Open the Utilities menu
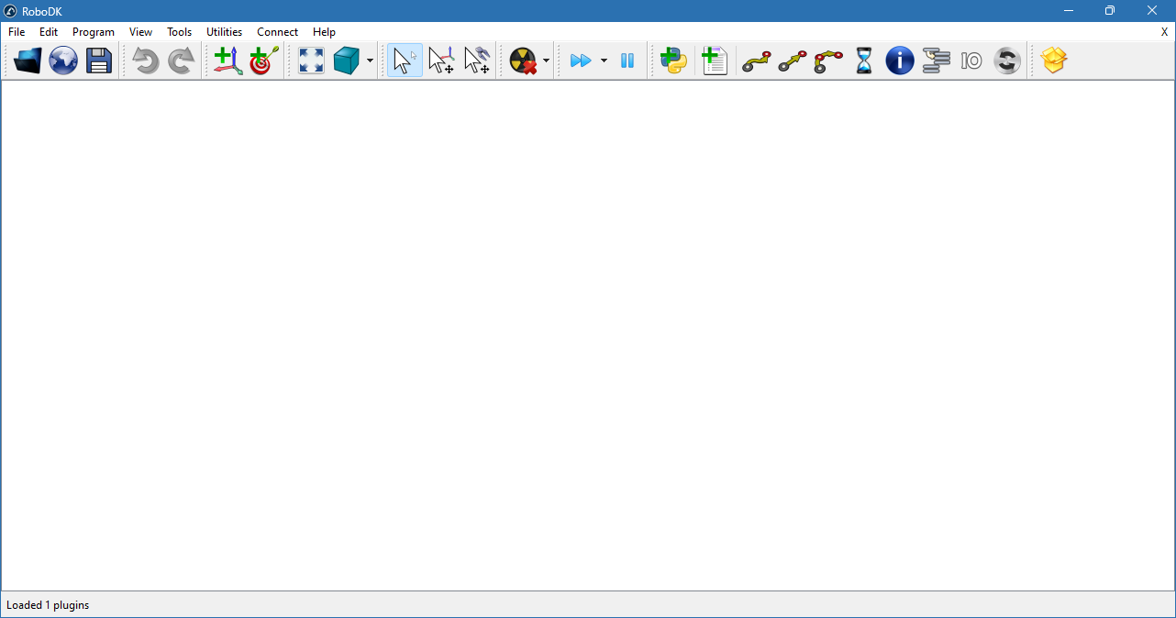1176x618 pixels. click(x=225, y=32)
